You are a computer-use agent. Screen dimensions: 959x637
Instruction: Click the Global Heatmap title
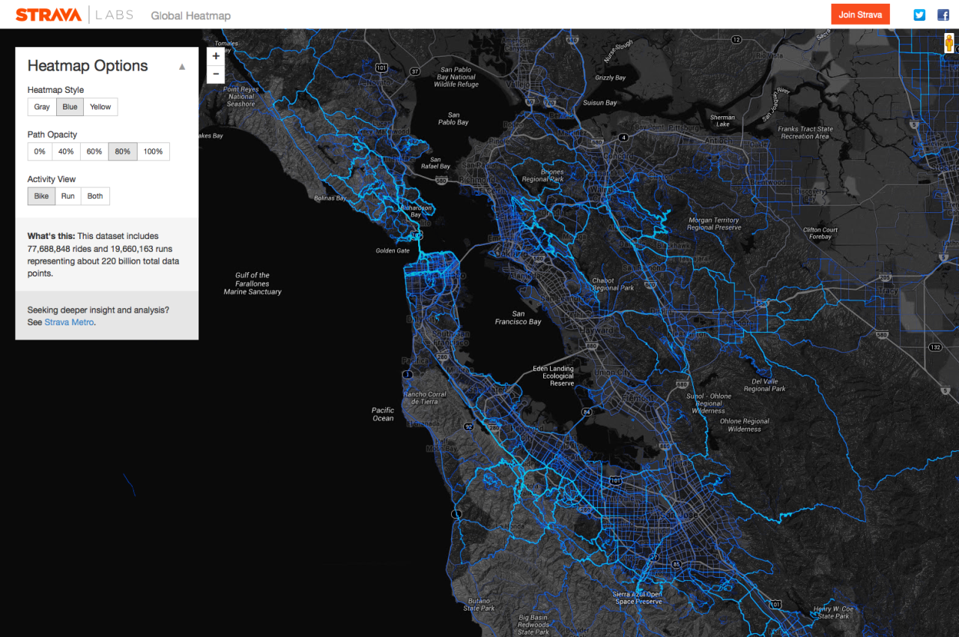[x=190, y=16]
